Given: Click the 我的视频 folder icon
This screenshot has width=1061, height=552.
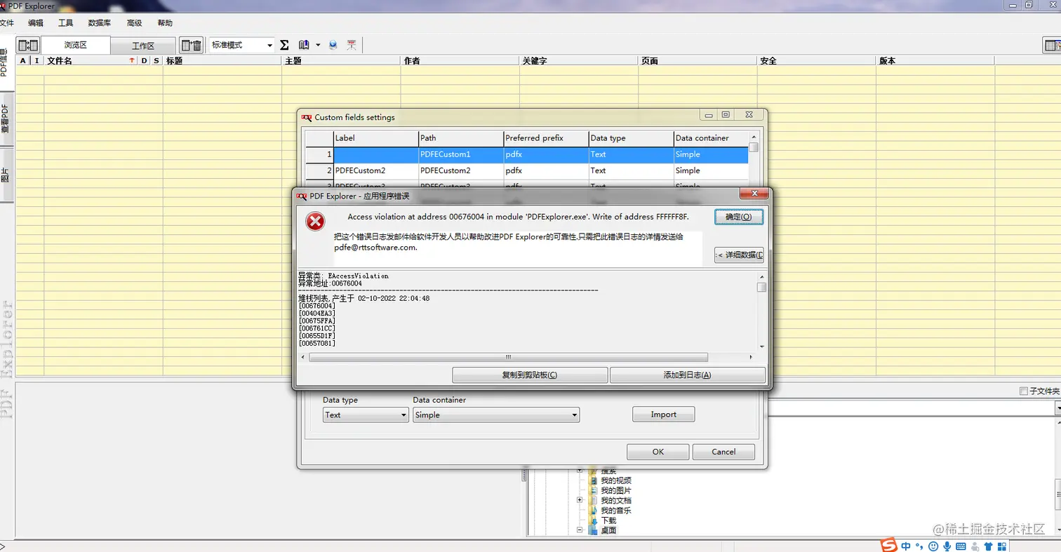Looking at the screenshot, I should 594,480.
